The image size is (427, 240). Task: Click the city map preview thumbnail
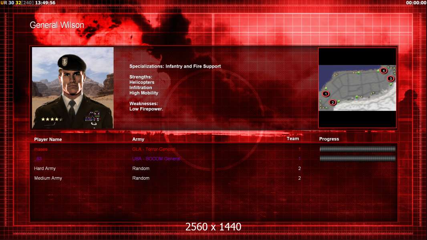(357, 88)
